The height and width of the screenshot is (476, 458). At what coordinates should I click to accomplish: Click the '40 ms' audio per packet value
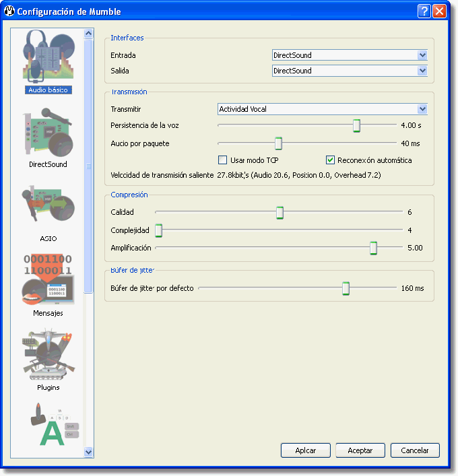tap(410, 143)
